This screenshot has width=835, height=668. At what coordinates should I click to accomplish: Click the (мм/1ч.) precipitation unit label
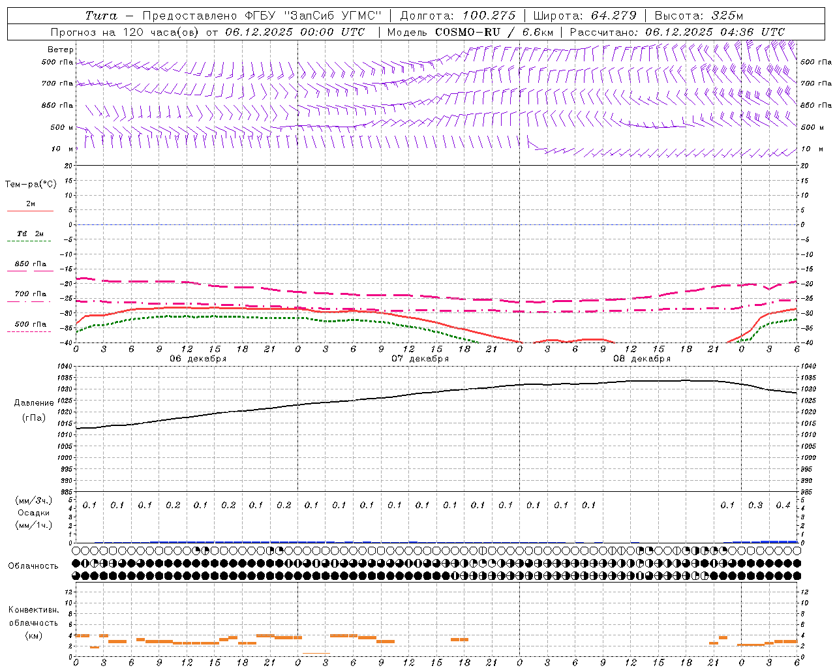point(33,525)
